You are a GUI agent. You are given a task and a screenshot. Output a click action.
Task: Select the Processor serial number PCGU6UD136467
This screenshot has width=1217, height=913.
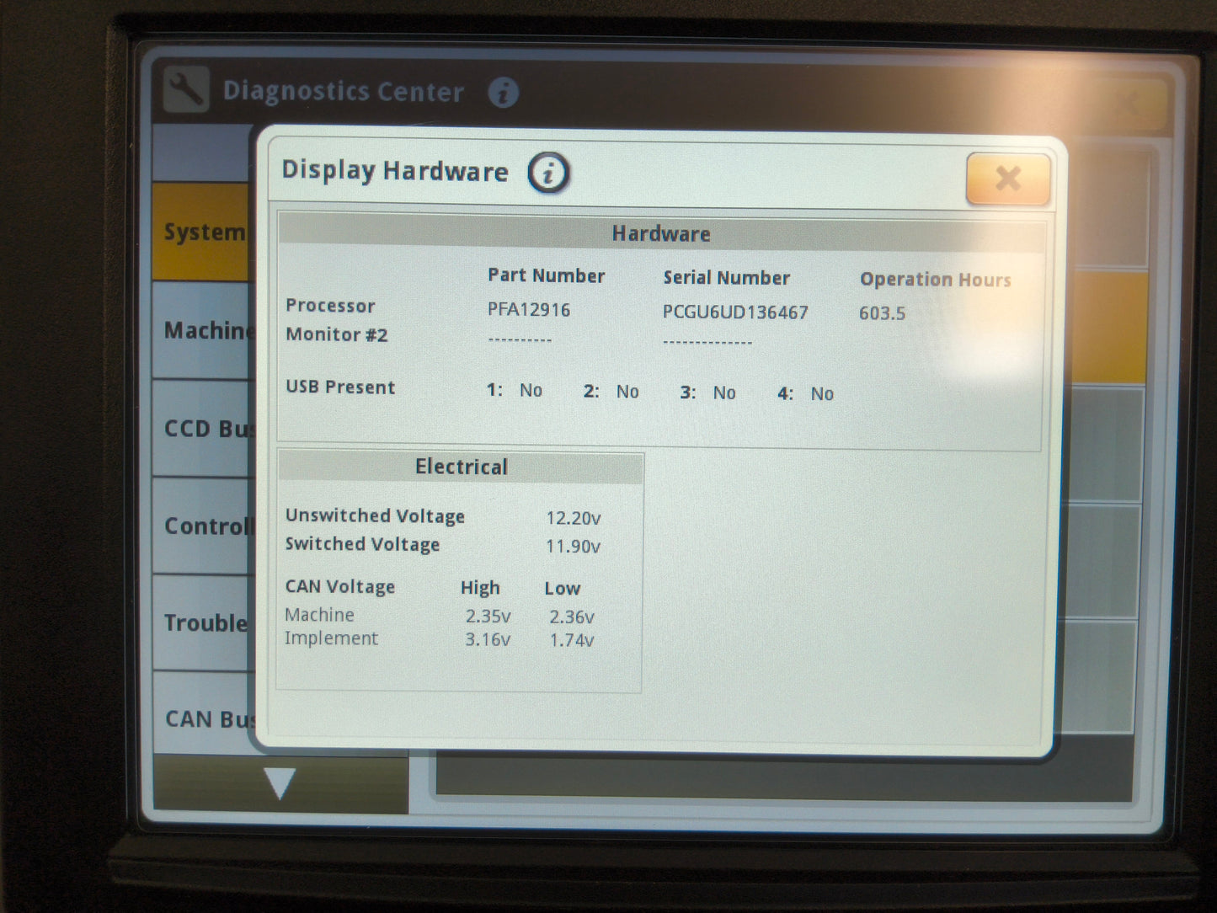(734, 312)
